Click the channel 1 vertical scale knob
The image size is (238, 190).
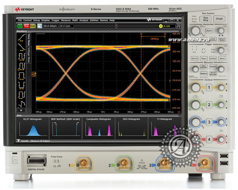[196, 87]
